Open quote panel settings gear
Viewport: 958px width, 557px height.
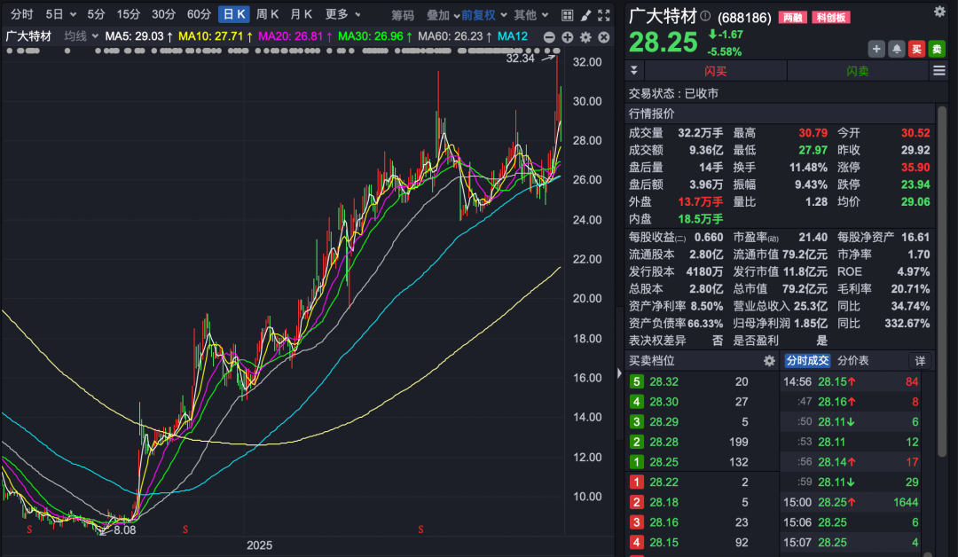click(x=939, y=12)
